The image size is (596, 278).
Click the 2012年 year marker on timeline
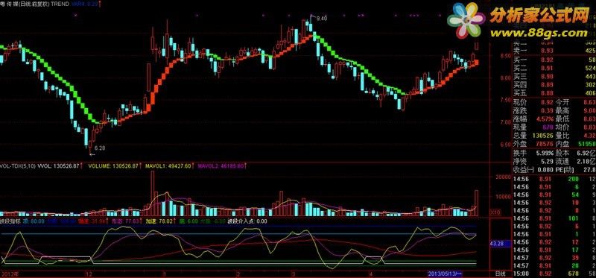coord(10,274)
